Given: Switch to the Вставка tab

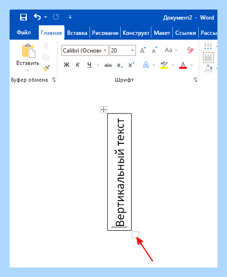Looking at the screenshot, I should click(77, 33).
